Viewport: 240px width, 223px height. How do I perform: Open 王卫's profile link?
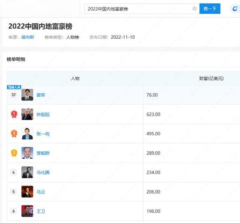pos(41,211)
